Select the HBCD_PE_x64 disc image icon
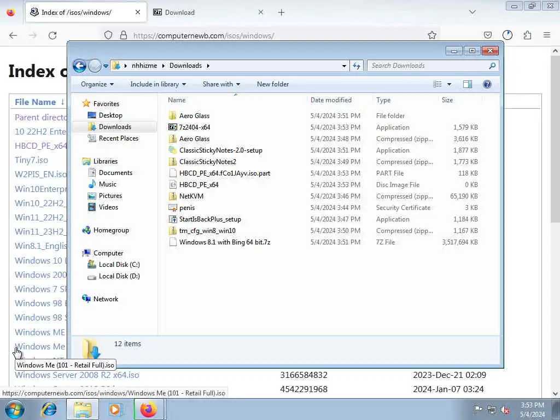The image size is (560, 420). 172,185
